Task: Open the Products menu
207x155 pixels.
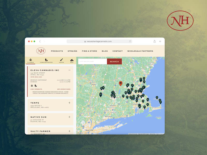Action: coord(57,51)
